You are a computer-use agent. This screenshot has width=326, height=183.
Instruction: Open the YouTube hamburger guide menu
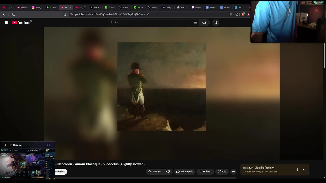pos(6,23)
